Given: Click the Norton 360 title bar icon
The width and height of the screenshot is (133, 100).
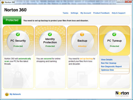Looking at the screenshot, I should click(3, 2).
